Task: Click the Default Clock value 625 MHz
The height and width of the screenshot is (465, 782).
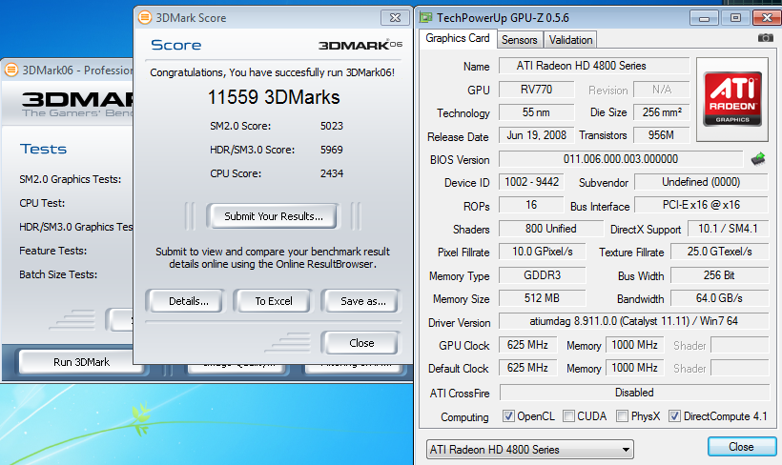Action: (527, 368)
